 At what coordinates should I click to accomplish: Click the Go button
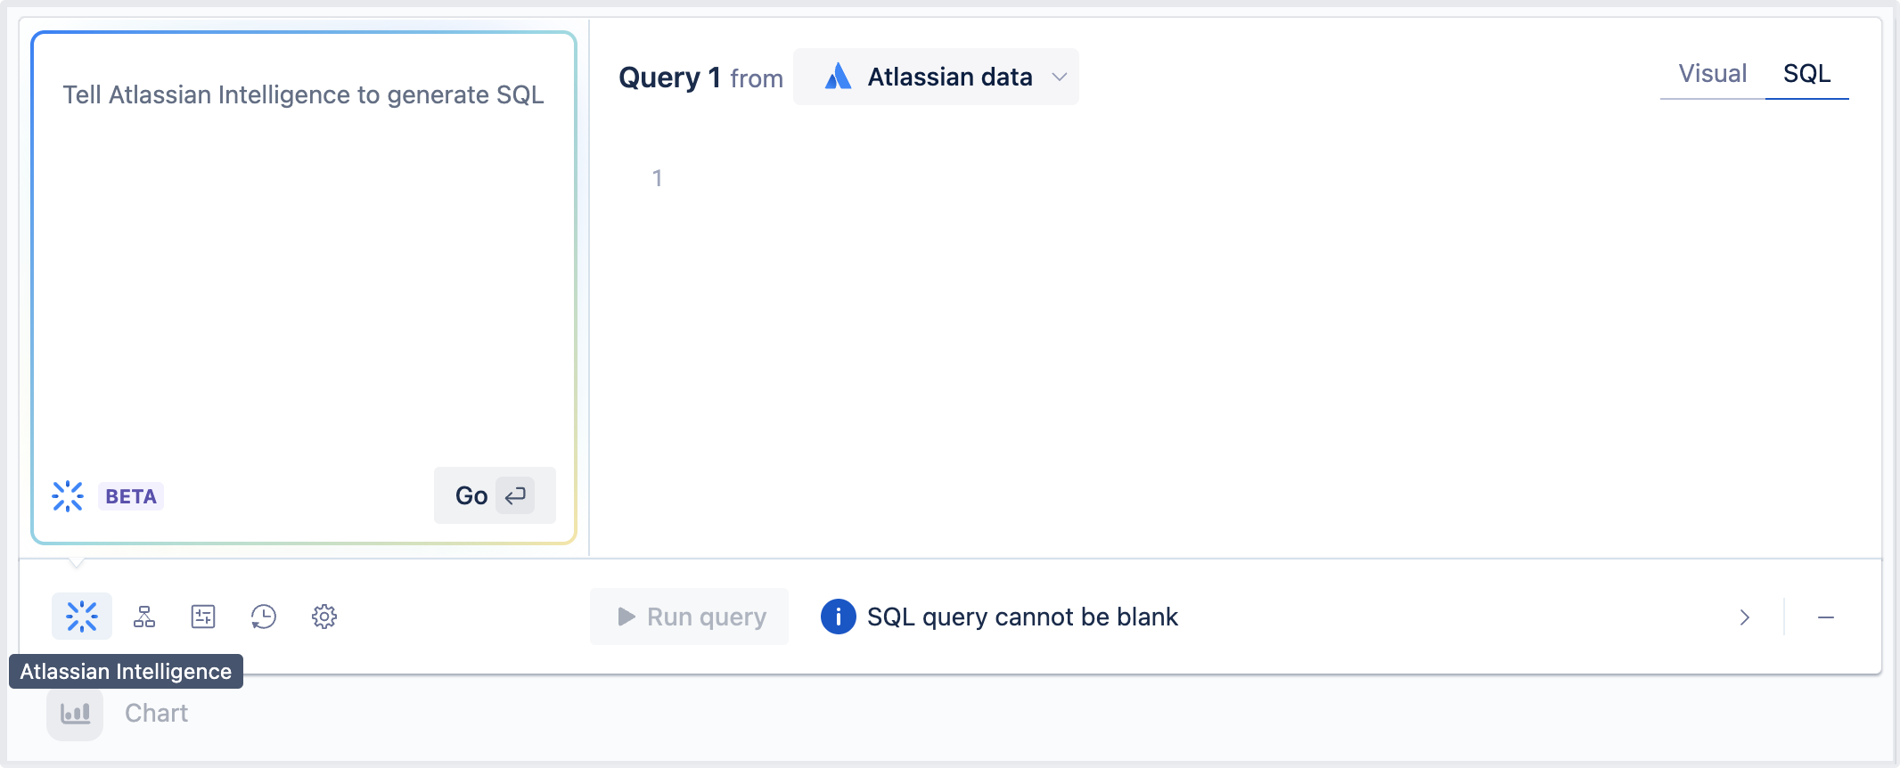click(495, 495)
